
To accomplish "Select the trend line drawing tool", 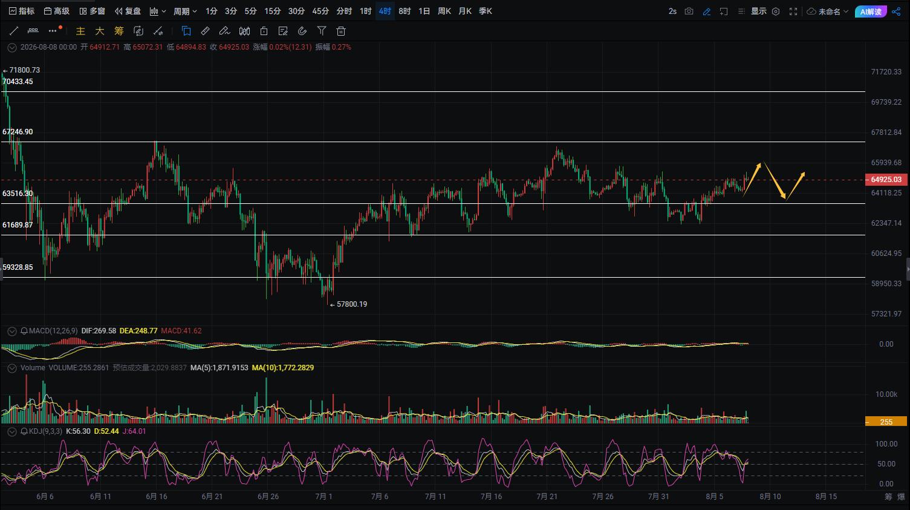I will [14, 31].
